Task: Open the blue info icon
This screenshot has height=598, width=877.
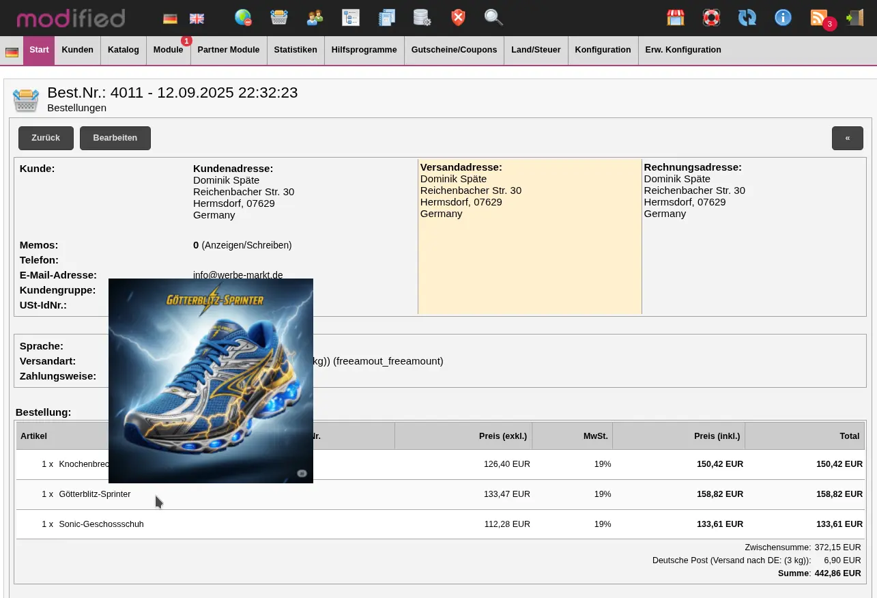Action: (x=783, y=18)
